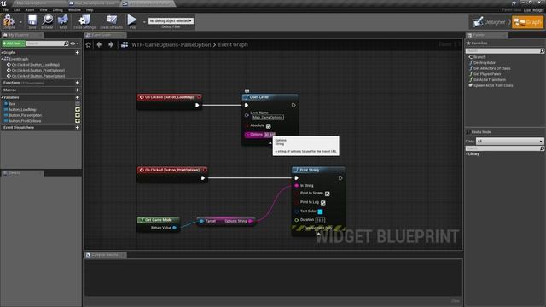Open the Compile options dropdown arrow
Viewport: 546px width, 307px height.
pyautogui.click(x=20, y=22)
